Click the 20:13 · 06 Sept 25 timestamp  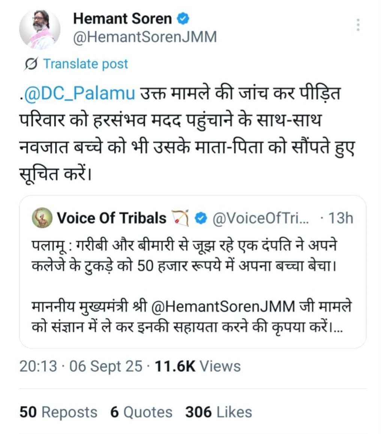tap(81, 366)
